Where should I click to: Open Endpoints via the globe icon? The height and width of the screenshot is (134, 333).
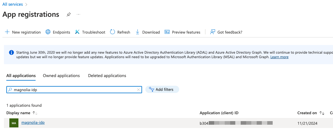coord(48,32)
